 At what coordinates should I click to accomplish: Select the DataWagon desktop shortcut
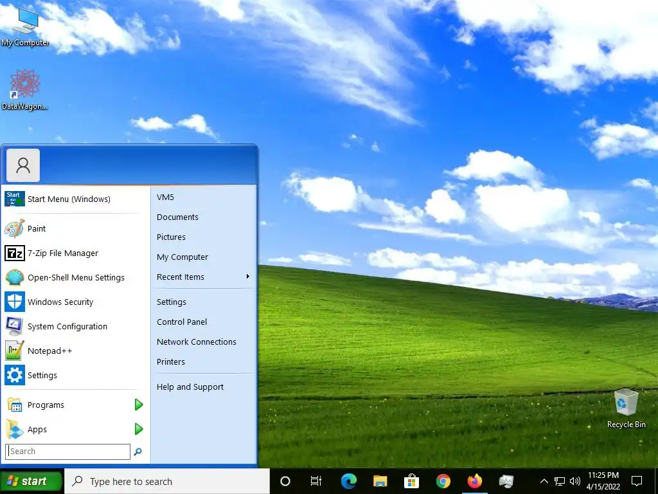point(25,90)
